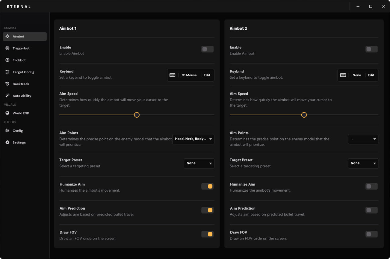
Task: Select the World ESP globe icon
Action: coord(7,113)
